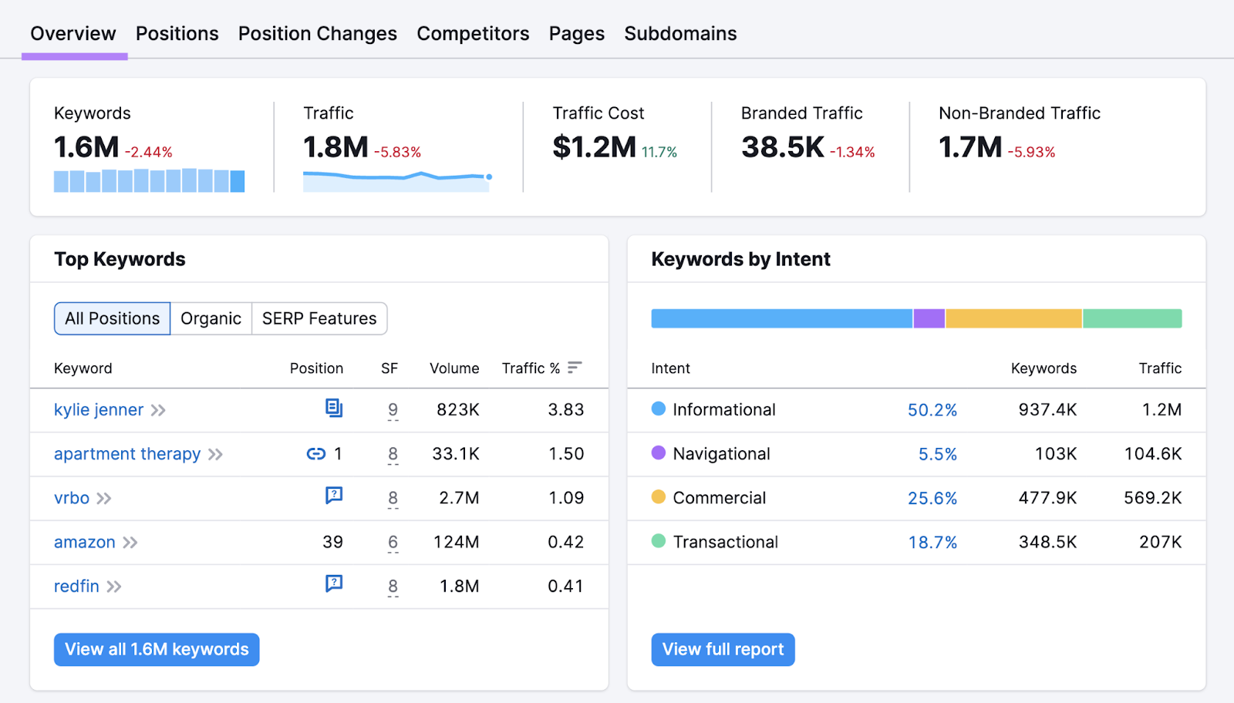
Task: Open kylie jenner keyword via double-arrow
Action: point(158,410)
